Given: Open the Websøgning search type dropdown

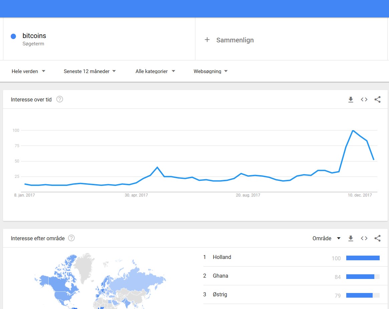Looking at the screenshot, I should point(210,71).
